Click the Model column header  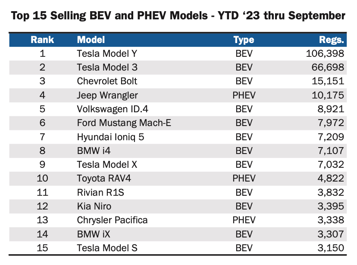coord(91,40)
